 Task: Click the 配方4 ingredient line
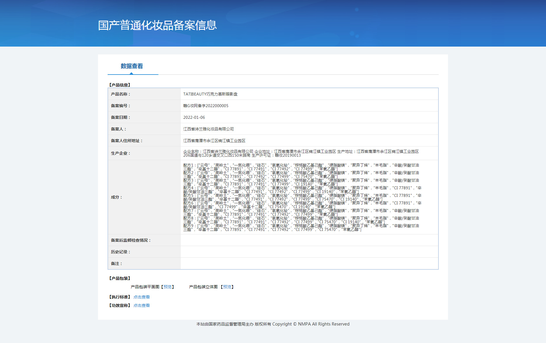(302, 190)
